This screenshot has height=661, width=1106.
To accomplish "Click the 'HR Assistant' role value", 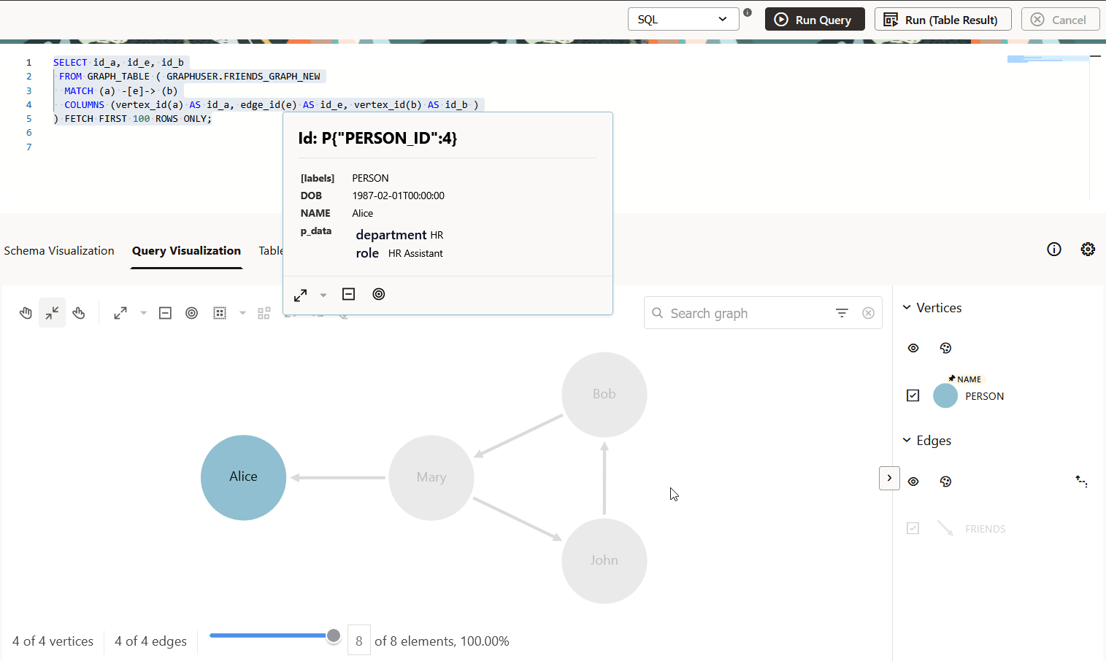I will (415, 254).
